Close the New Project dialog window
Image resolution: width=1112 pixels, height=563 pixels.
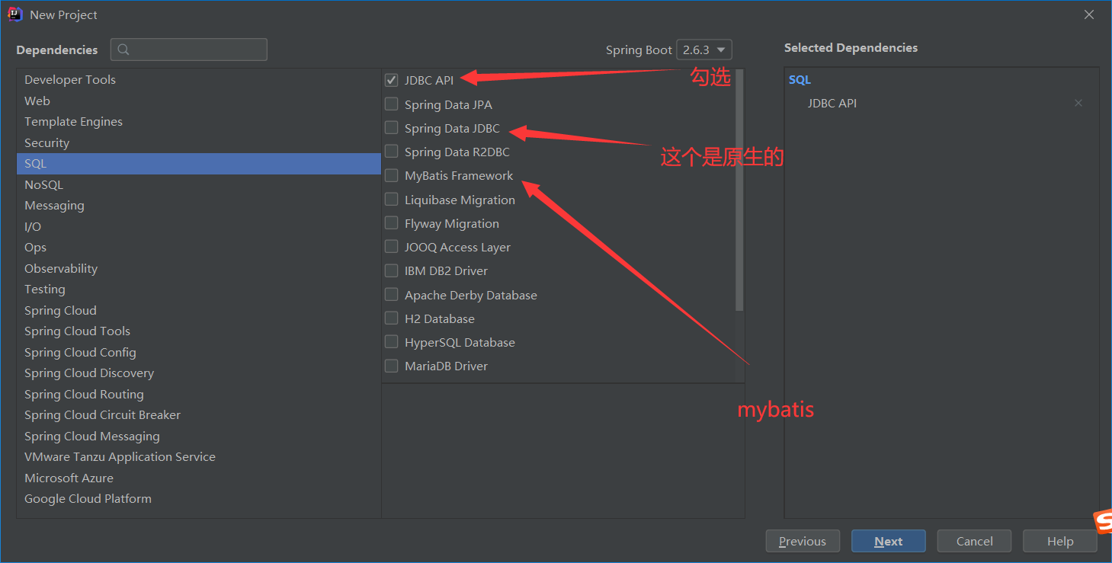tap(1089, 14)
